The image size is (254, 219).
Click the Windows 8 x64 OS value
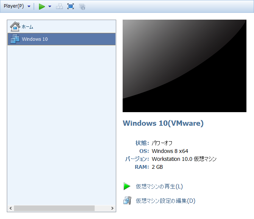point(170,151)
